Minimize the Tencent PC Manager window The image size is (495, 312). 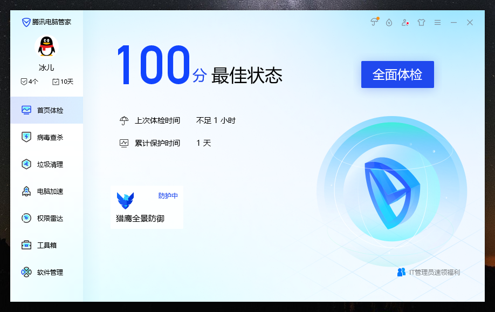point(453,23)
